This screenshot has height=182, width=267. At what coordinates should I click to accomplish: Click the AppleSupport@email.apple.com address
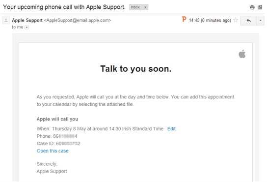coord(78,20)
